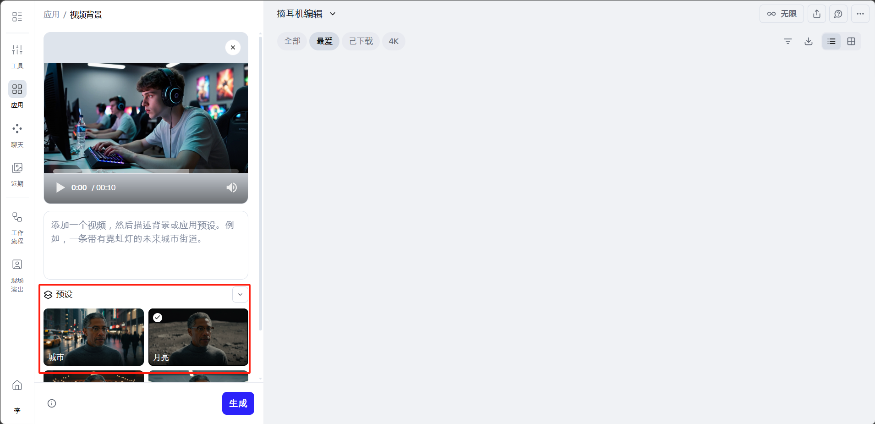Collapse the 预设 presets section
Screen dimensions: 875x424
[x=240, y=294]
